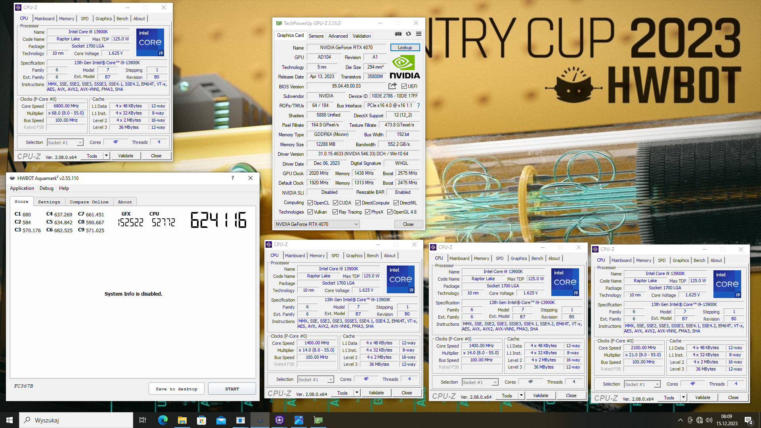
Task: Click the taskbar clock showing 06:09
Action: click(727, 420)
